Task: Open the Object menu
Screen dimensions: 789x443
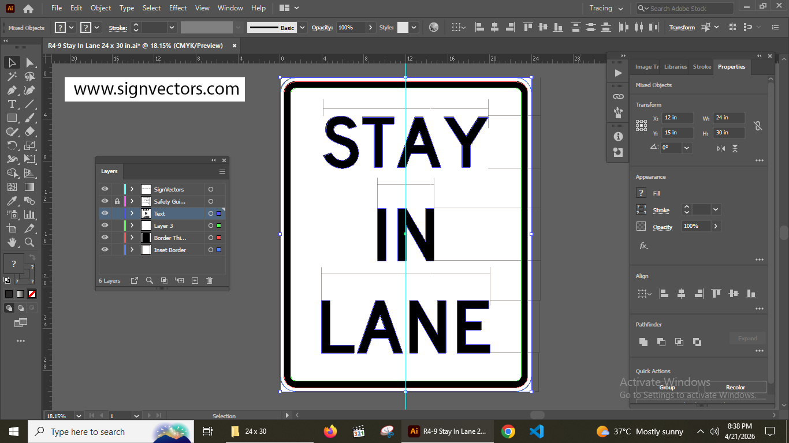Action: click(101, 8)
